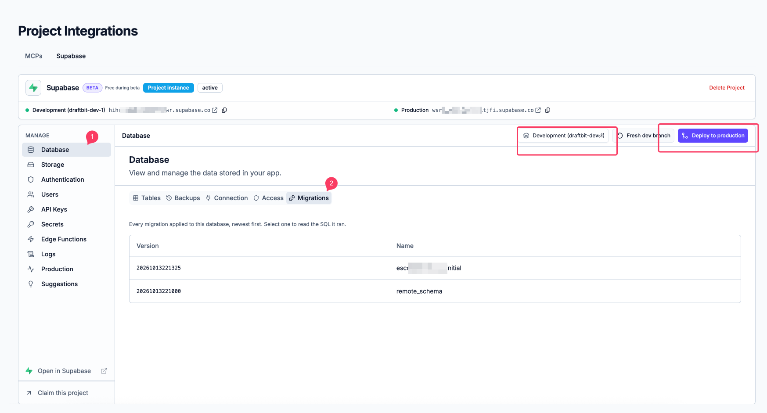Image resolution: width=767 pixels, height=413 pixels.
Task: Click the active status badge
Action: [x=210, y=88]
